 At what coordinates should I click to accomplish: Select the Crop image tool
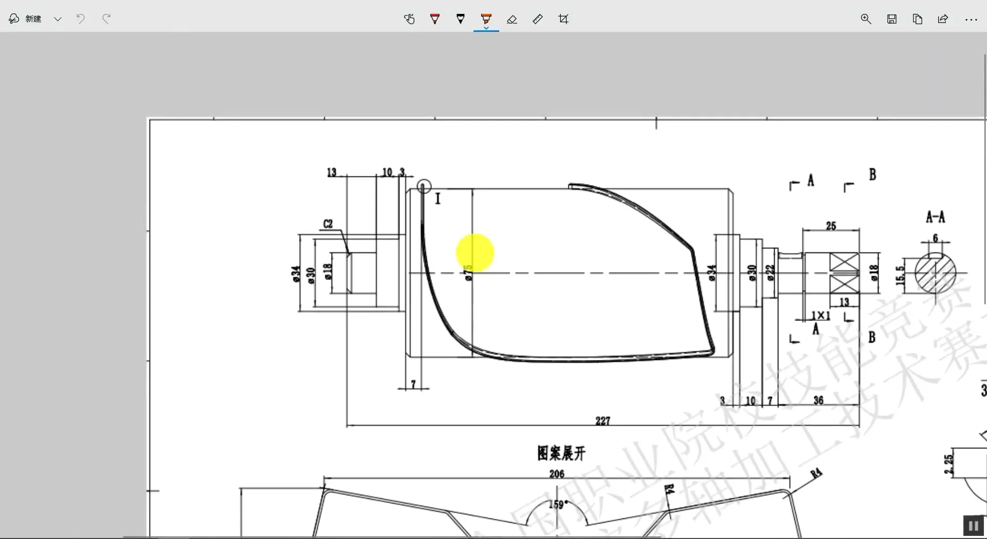[563, 19]
